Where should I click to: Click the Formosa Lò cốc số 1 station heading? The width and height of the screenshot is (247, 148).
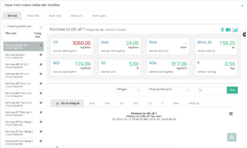[67, 29]
